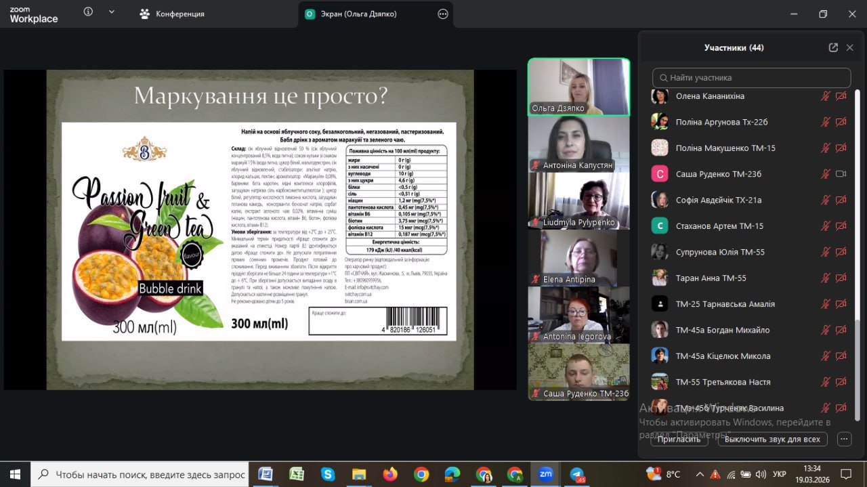The width and height of the screenshot is (867, 487).
Task: Open Skype from the taskbar
Action: click(x=328, y=474)
